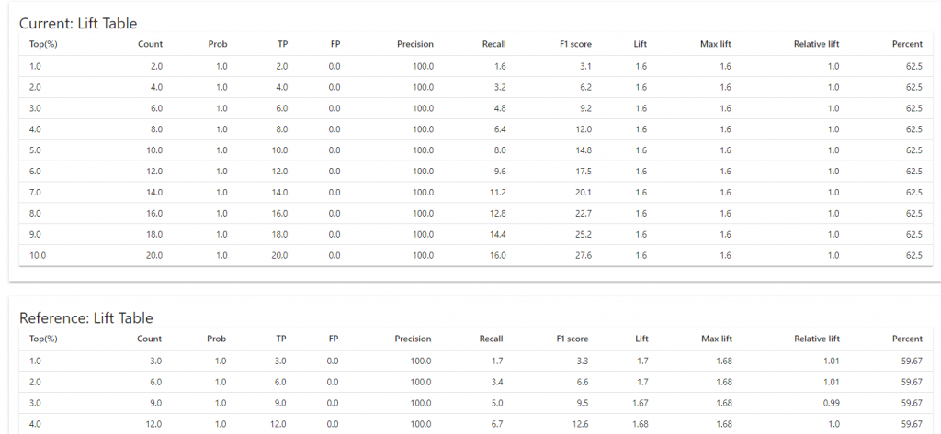Click Percent column header in Reference table
Viewport: 941px width, 434px height.
(x=907, y=339)
